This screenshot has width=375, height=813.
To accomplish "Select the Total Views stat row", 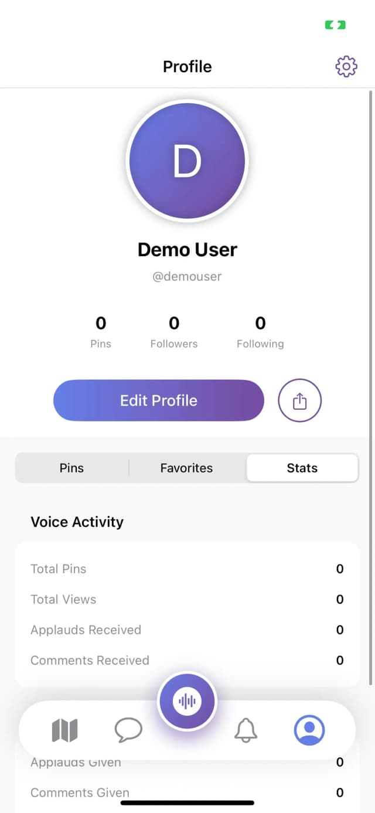I will pyautogui.click(x=187, y=599).
